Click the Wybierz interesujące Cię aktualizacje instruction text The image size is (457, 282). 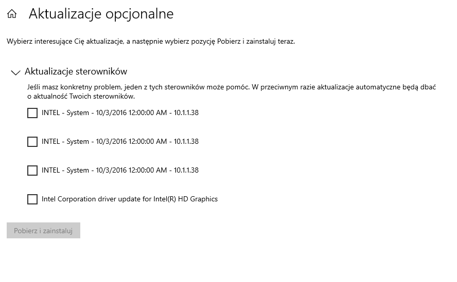[x=151, y=41]
